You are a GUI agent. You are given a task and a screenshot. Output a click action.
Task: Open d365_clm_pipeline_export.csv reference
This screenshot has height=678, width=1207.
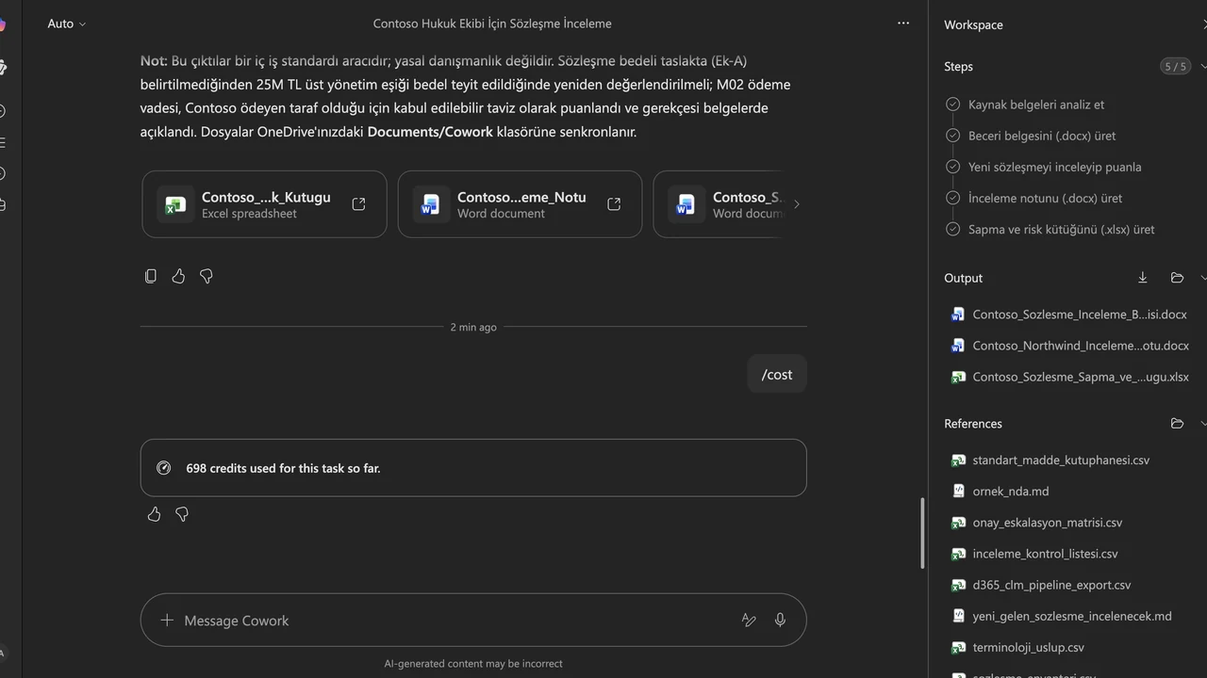tap(1051, 585)
